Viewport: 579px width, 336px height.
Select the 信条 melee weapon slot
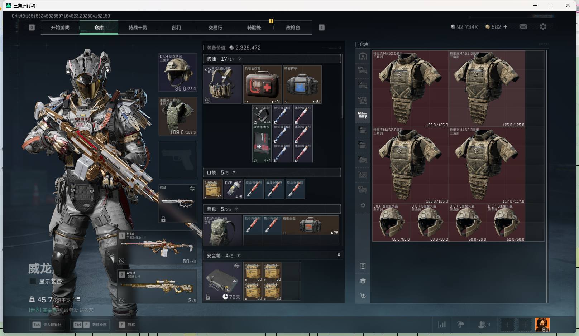click(178, 204)
